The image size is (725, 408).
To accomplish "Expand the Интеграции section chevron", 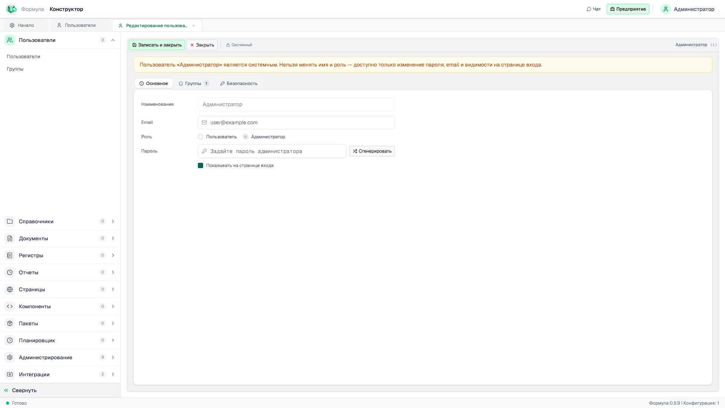I will 113,374.
